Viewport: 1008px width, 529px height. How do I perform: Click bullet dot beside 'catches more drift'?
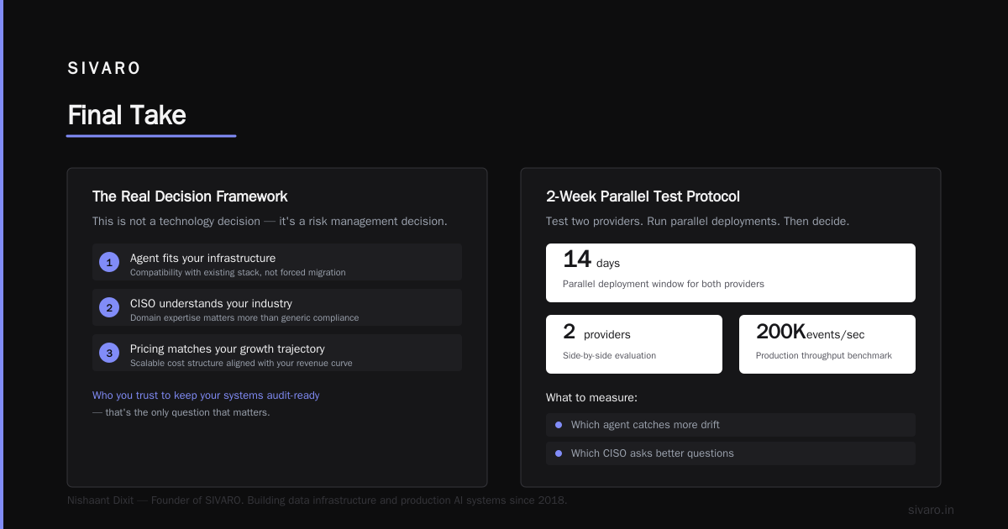pyautogui.click(x=559, y=425)
